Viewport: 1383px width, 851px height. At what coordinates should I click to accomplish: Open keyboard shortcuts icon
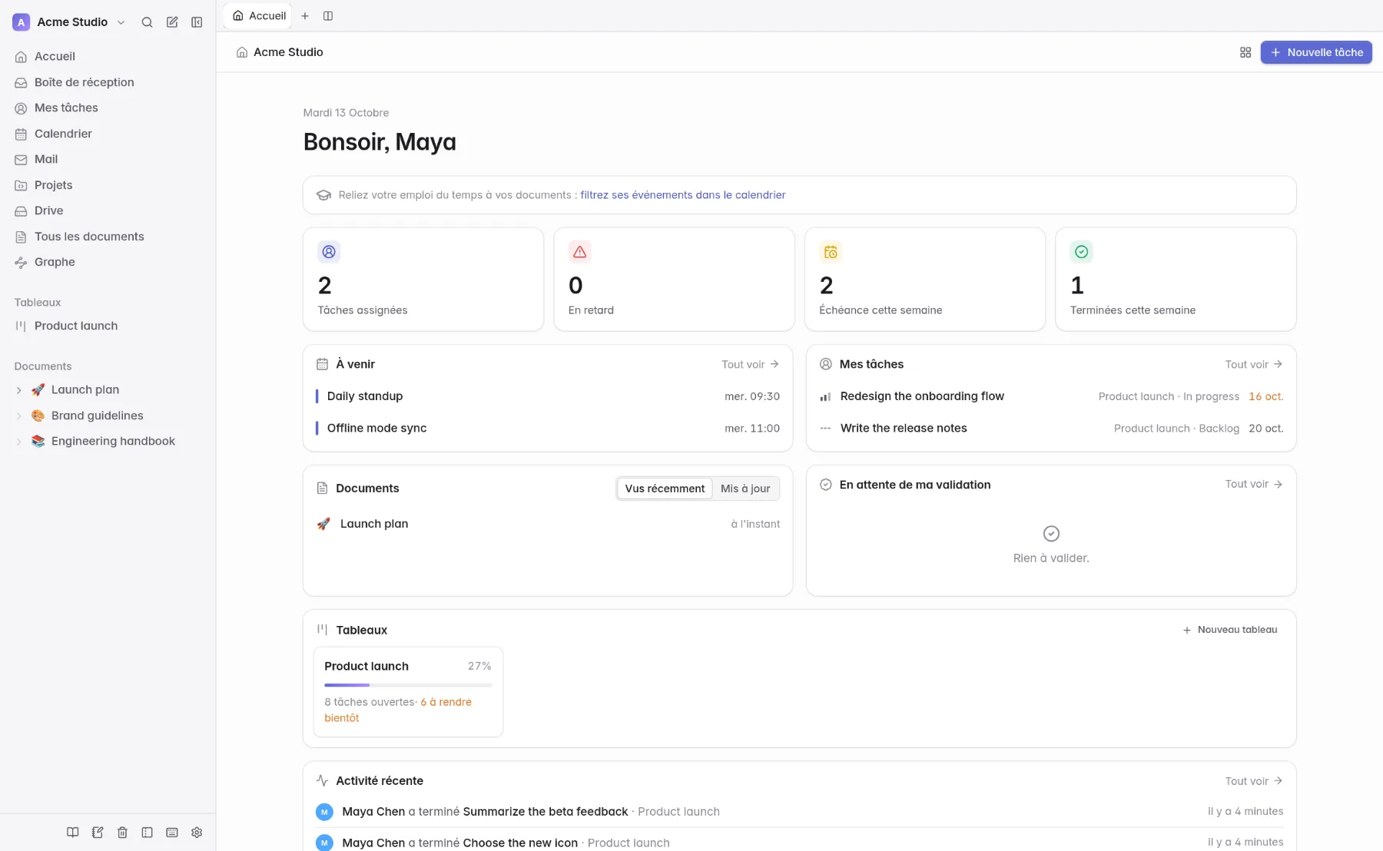[x=172, y=833]
